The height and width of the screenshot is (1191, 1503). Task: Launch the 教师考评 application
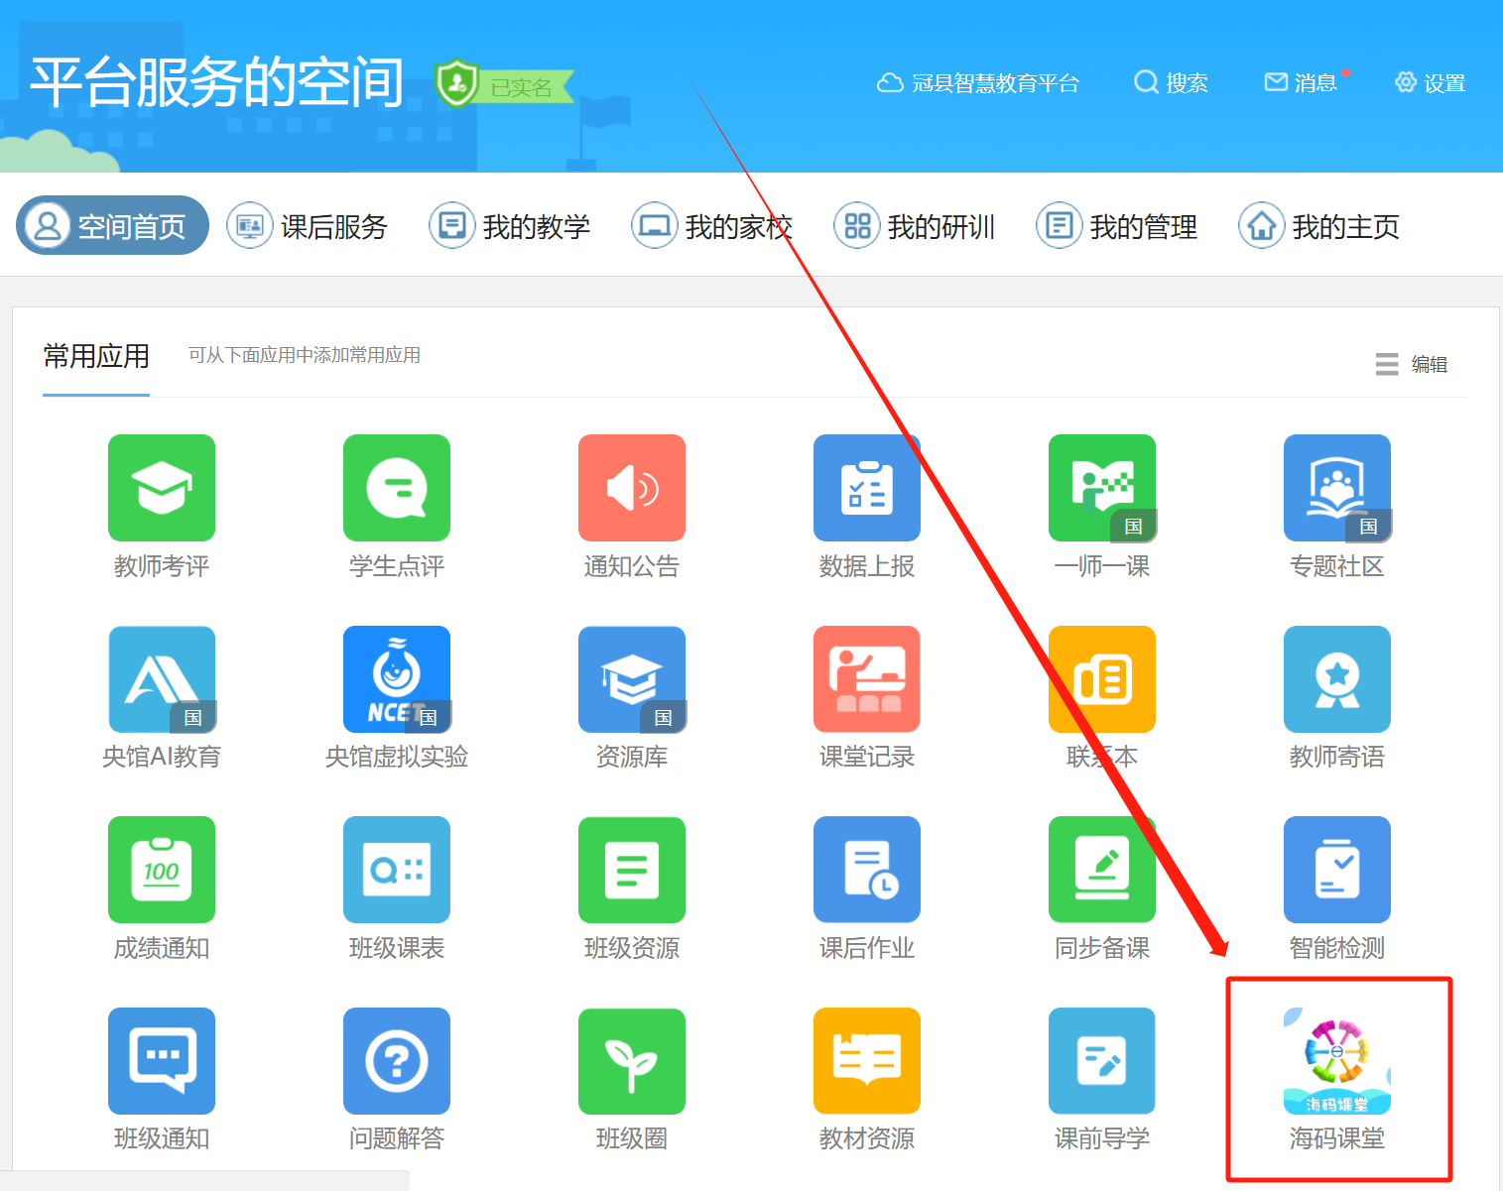(162, 488)
